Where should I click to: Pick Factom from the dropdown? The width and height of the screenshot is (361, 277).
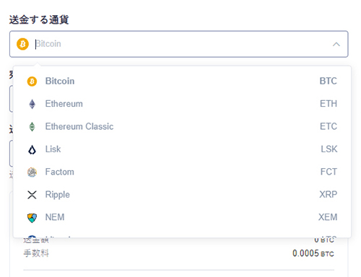(x=182, y=172)
